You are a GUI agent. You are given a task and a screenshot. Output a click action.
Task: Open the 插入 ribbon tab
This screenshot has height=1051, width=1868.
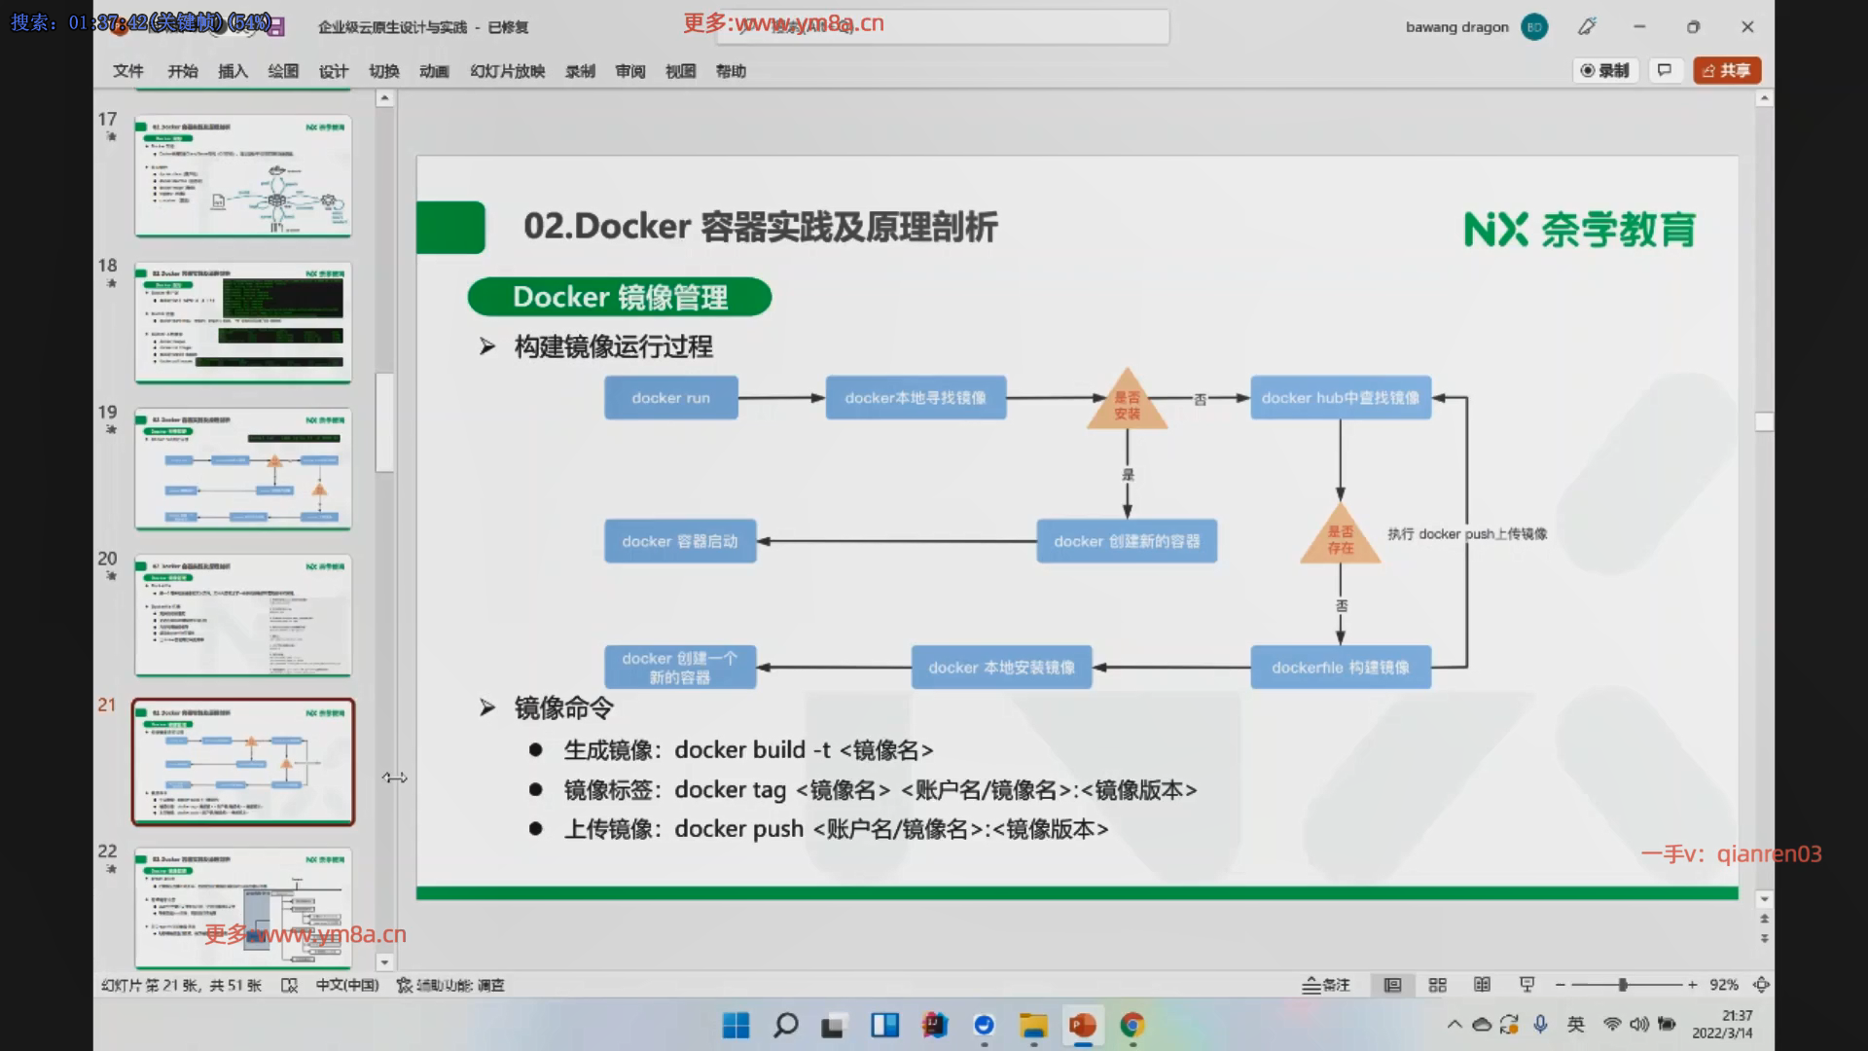point(233,71)
